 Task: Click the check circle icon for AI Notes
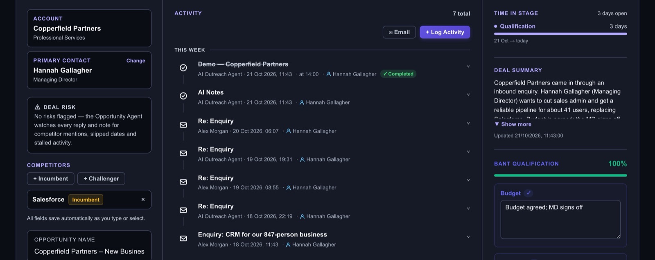point(183,96)
